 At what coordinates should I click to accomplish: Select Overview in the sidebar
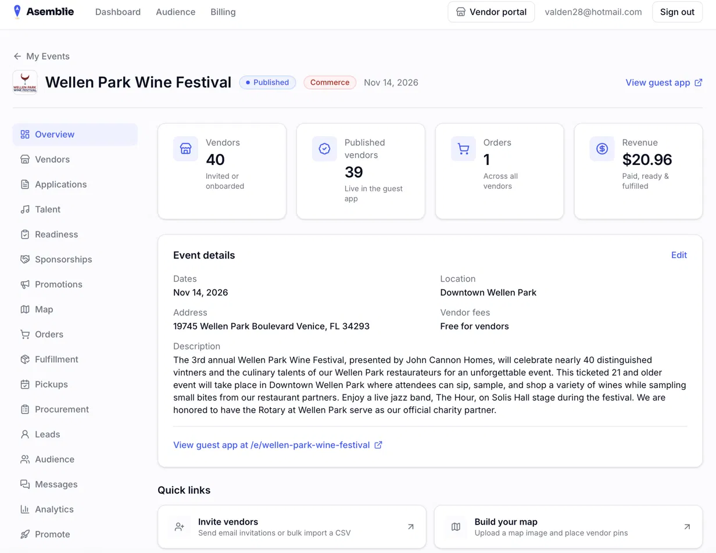tap(75, 134)
